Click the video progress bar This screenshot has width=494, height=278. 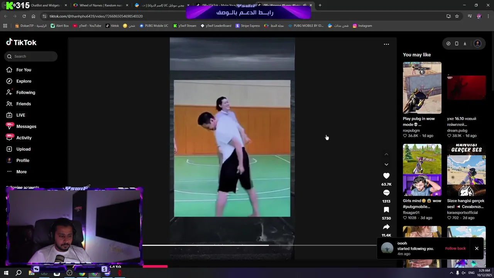pyautogui.click(x=259, y=245)
